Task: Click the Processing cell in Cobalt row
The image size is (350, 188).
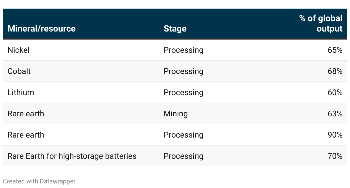Action: (183, 71)
